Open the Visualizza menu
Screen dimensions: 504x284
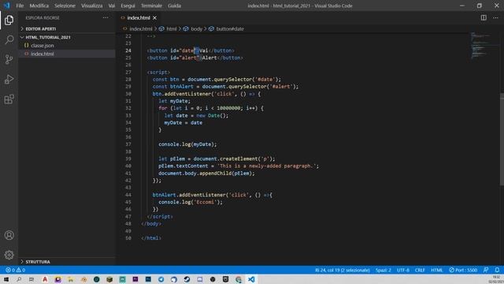tap(91, 6)
